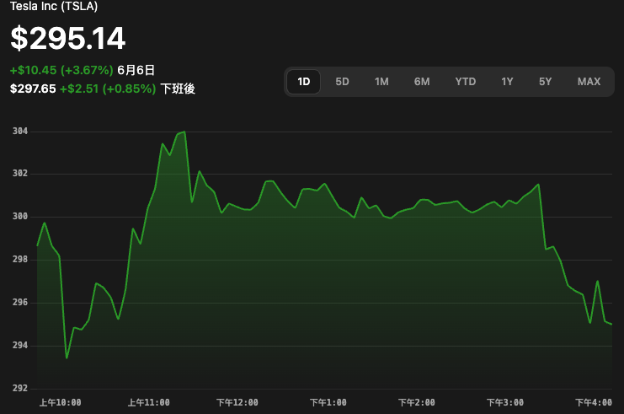624x414 pixels.
Task: Click the 300 y-axis label
Action: [20, 217]
